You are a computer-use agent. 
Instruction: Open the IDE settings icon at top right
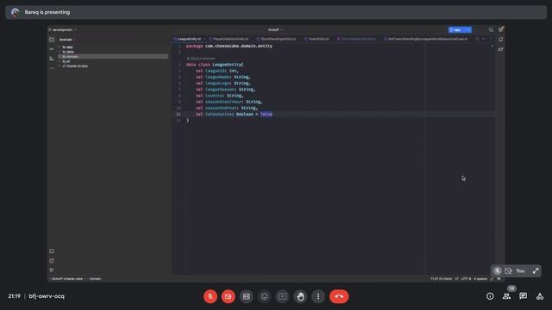click(500, 29)
